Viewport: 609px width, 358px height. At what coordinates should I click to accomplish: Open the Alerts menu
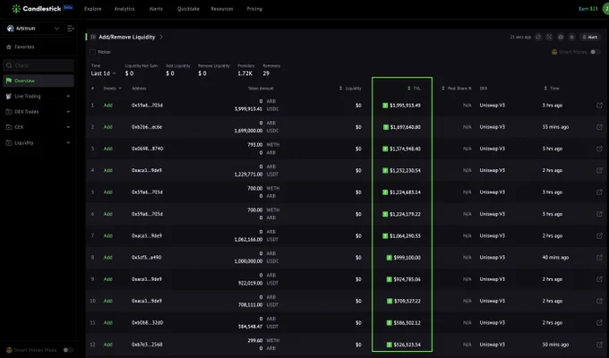(x=156, y=9)
